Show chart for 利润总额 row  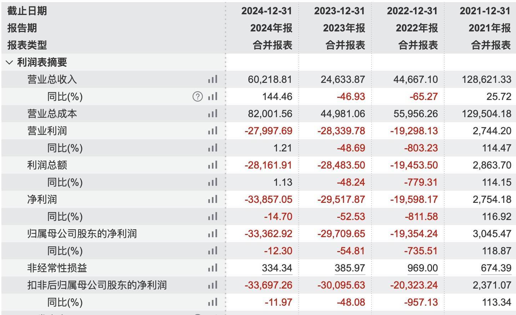click(213, 165)
